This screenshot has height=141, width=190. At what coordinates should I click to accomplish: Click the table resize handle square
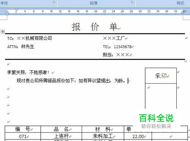(185, 61)
